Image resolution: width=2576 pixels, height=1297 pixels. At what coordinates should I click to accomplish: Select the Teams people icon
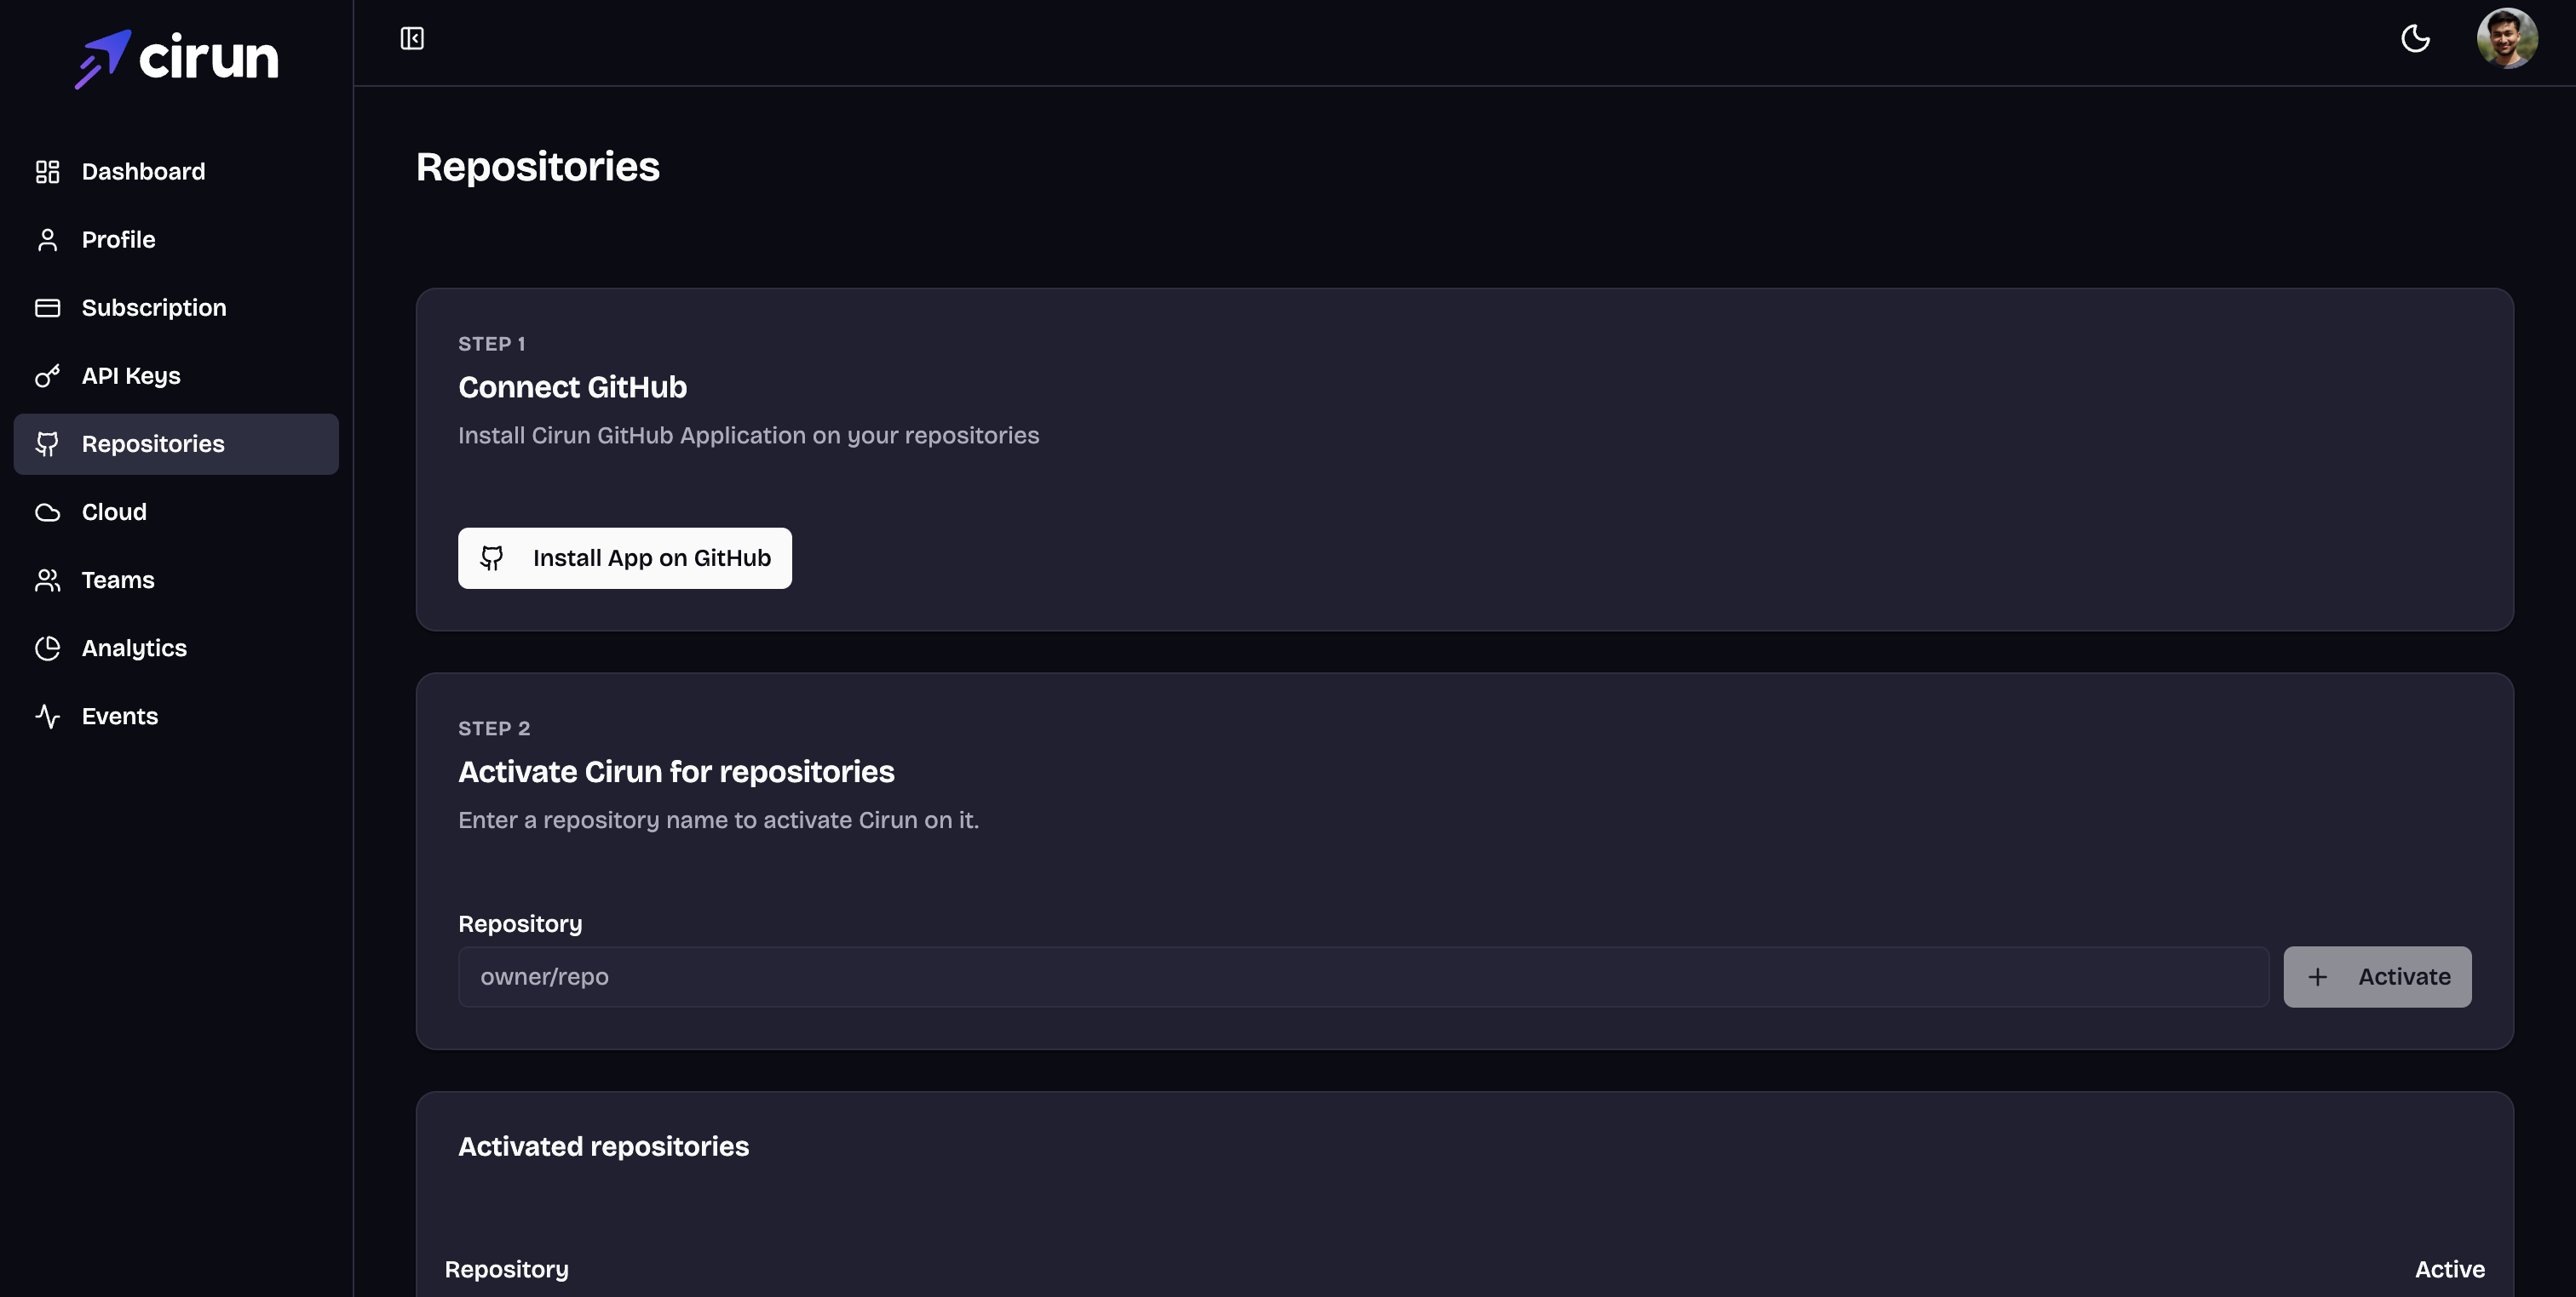(x=47, y=580)
